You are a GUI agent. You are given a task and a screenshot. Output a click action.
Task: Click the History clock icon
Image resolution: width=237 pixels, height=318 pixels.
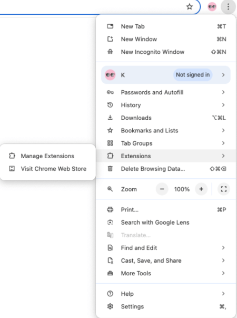[x=110, y=105]
